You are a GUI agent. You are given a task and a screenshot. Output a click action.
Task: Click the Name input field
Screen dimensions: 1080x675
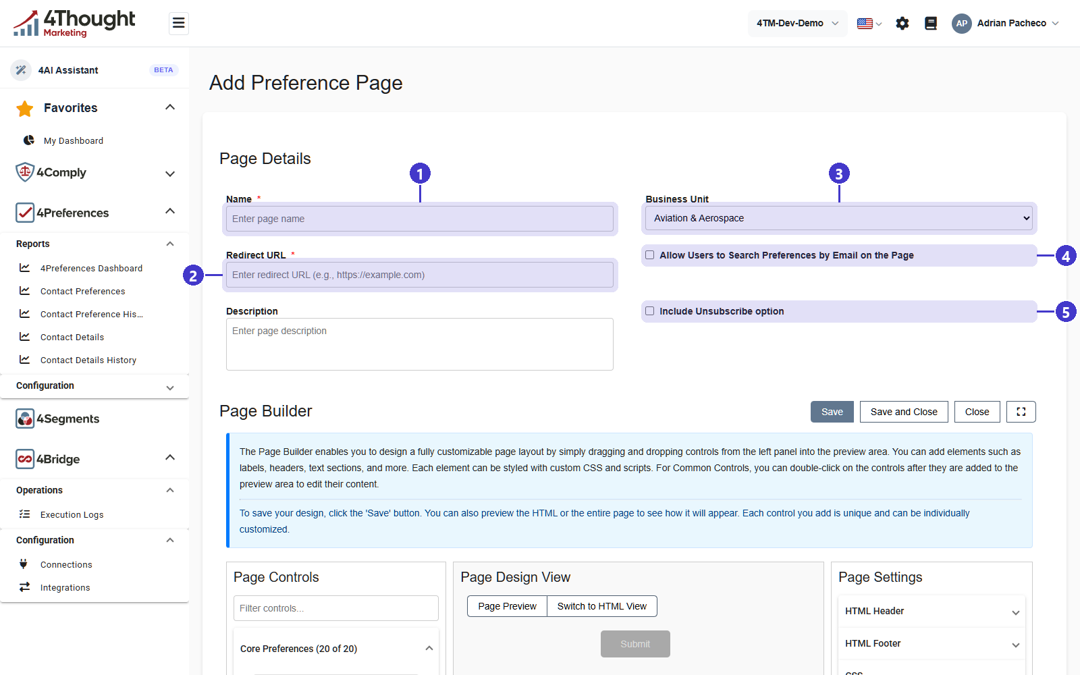point(420,219)
